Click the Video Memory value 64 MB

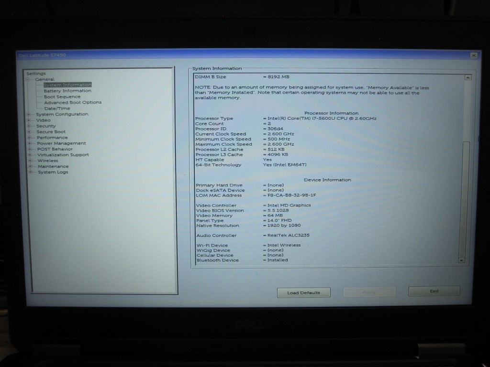coord(275,216)
